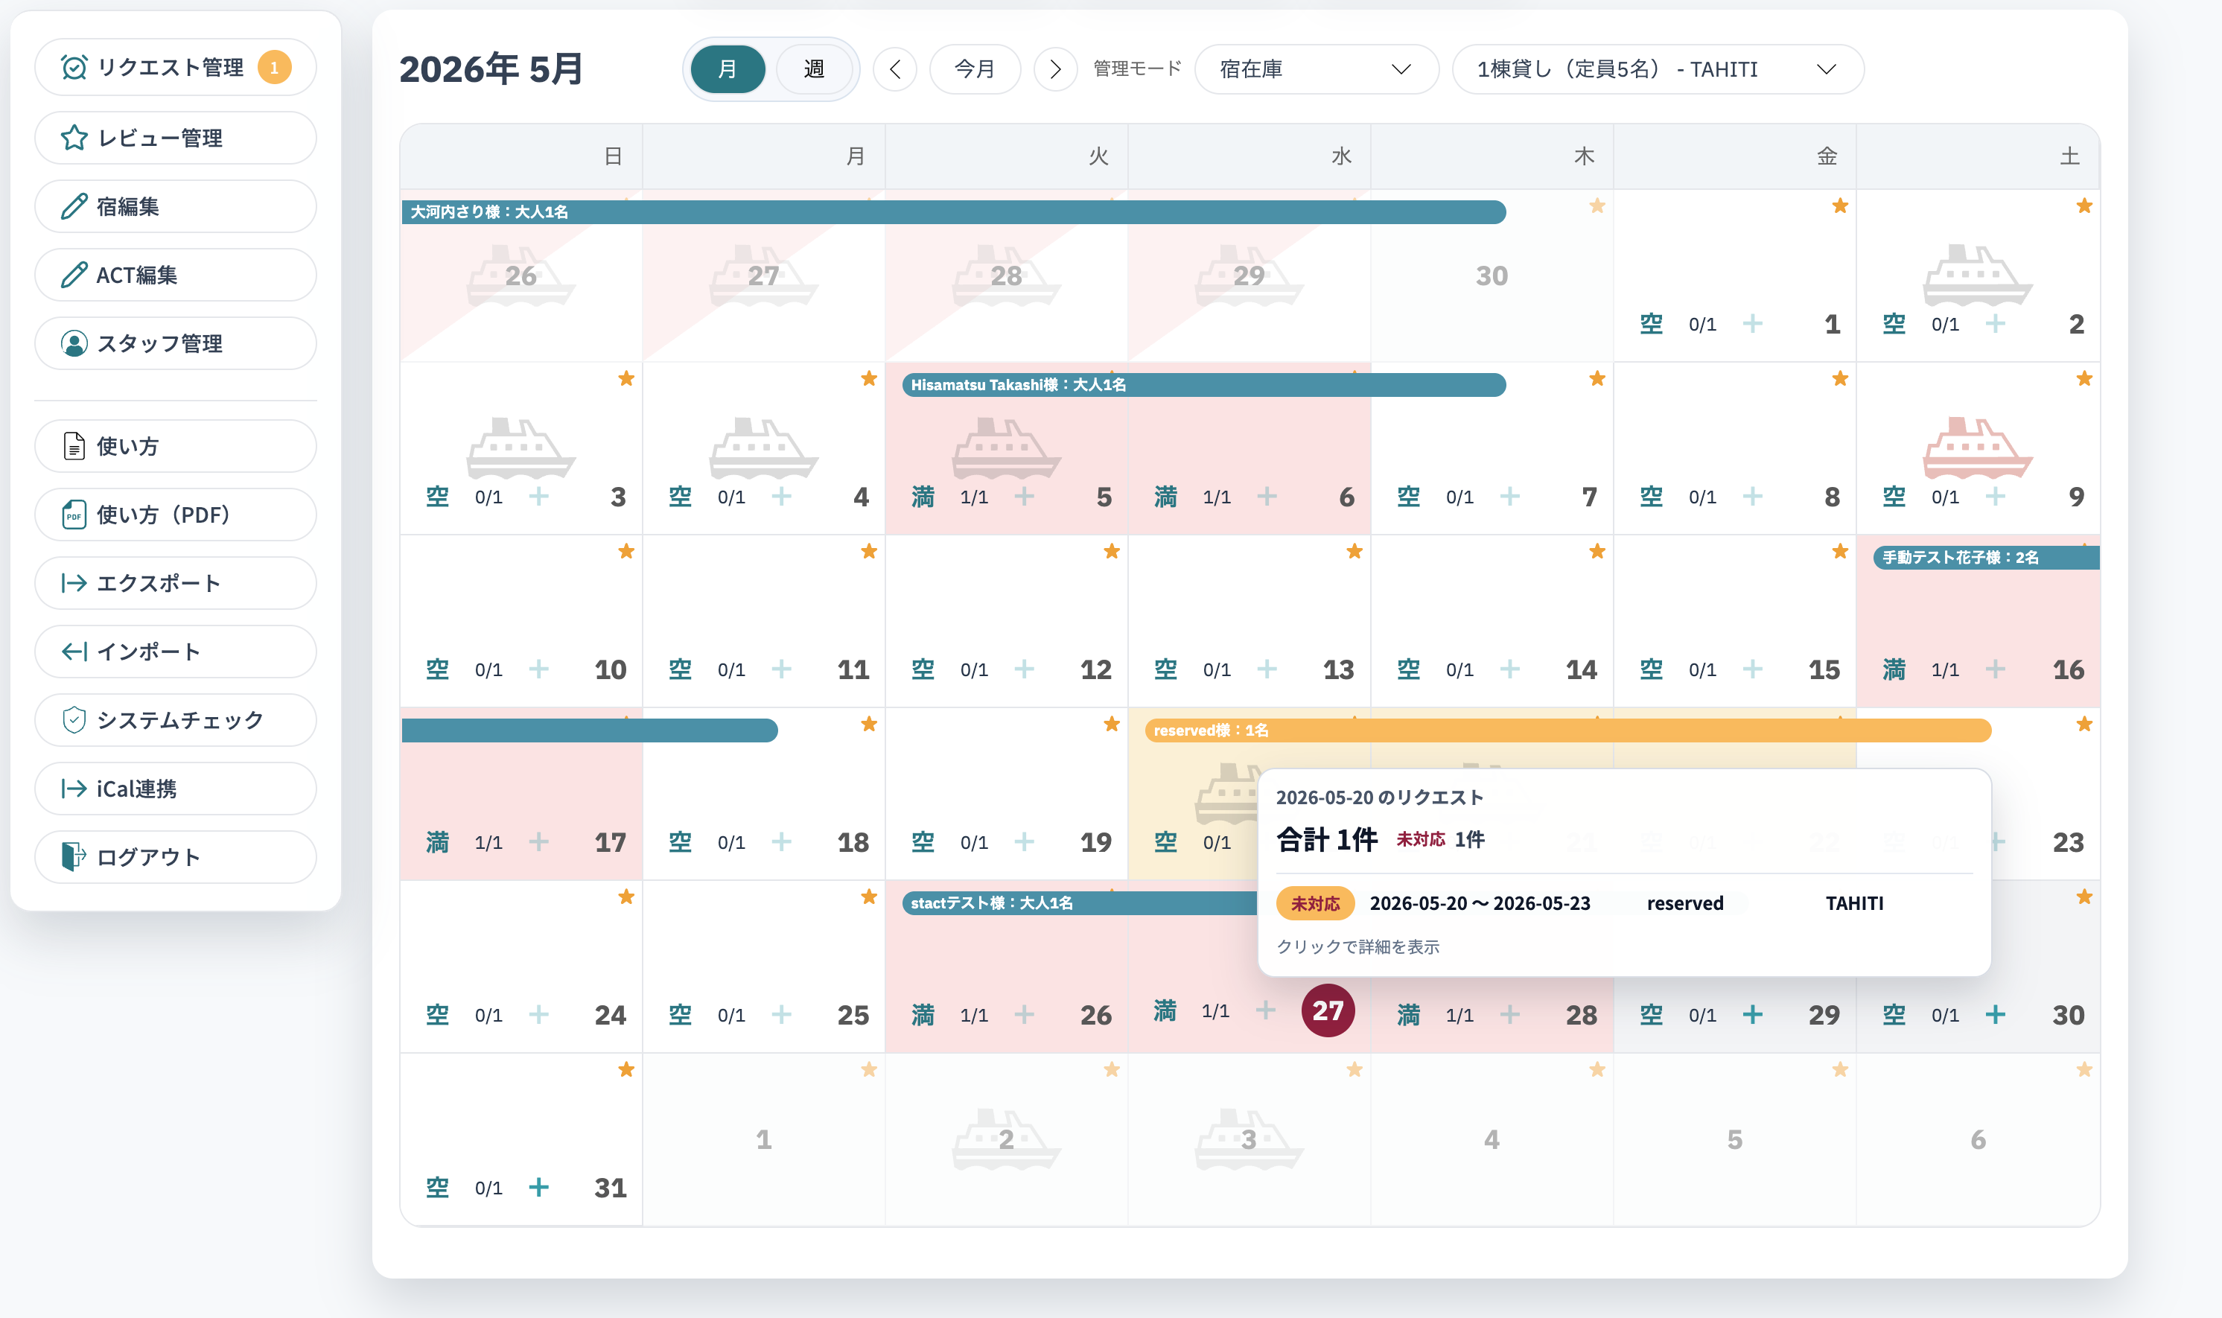Click the スタッフ管理 person icon
The width and height of the screenshot is (2222, 1318).
click(x=74, y=343)
